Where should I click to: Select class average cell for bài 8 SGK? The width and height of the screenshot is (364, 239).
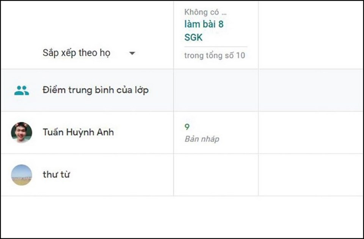pyautogui.click(x=216, y=90)
